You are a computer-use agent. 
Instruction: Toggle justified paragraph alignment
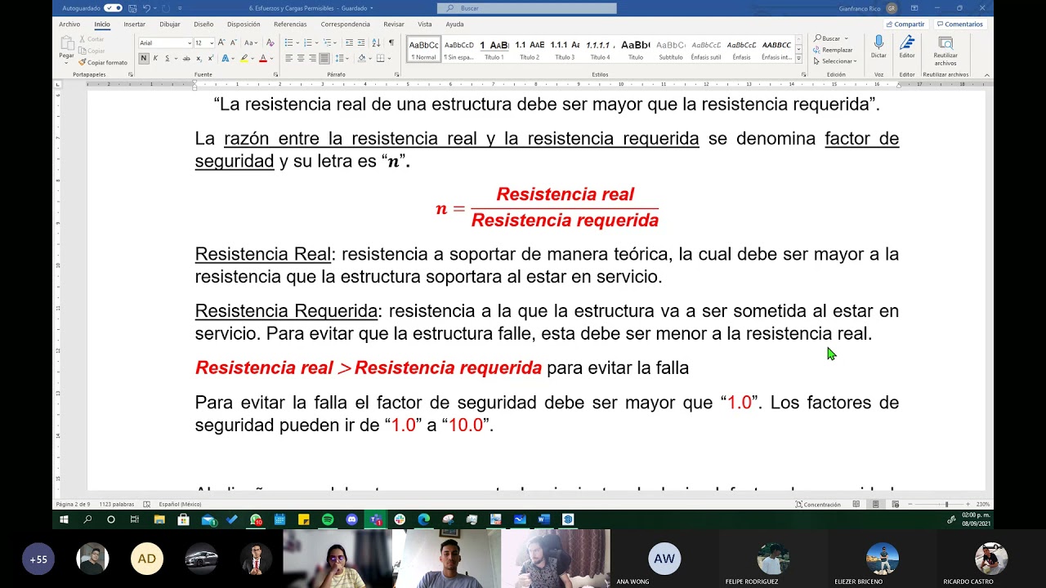(x=324, y=58)
